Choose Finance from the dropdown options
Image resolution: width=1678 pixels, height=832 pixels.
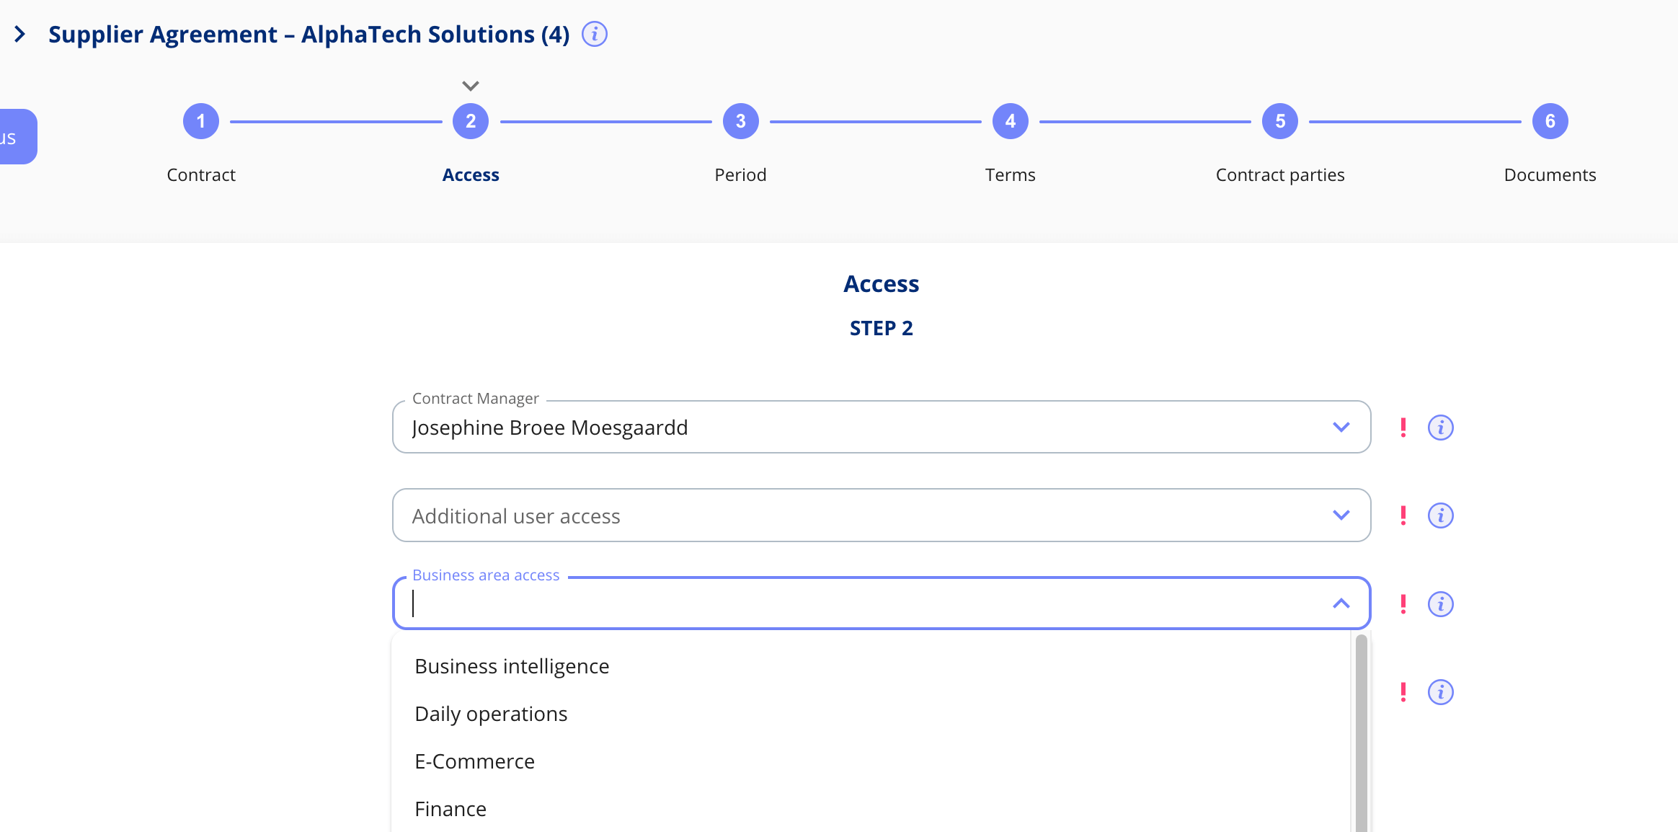tap(450, 808)
